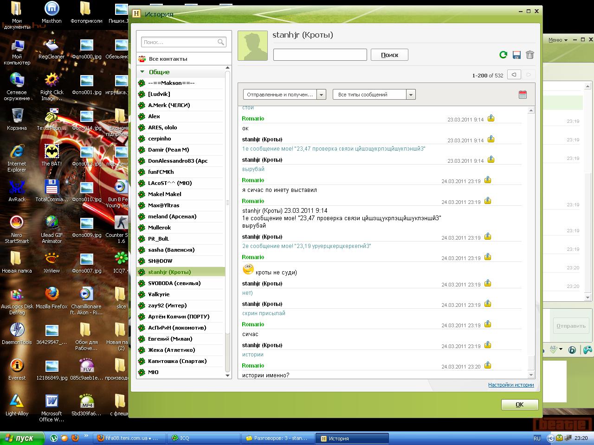Launch Light Alloy player icon

[17, 405]
